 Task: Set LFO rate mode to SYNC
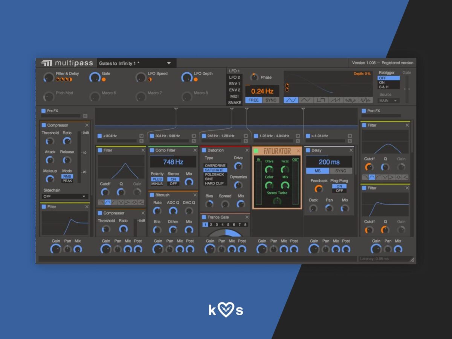pos(271,100)
